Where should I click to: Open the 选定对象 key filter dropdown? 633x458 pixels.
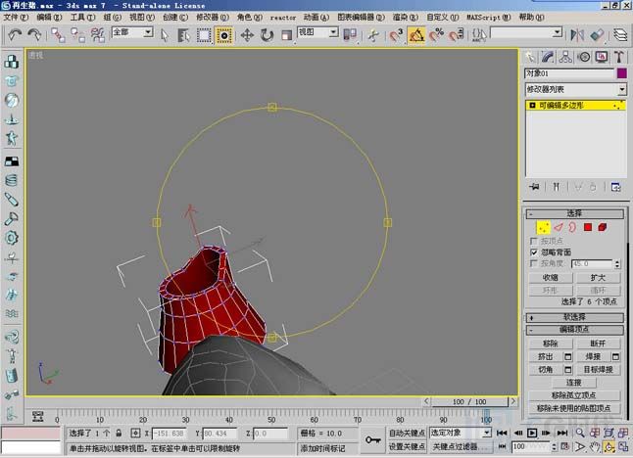coord(461,433)
